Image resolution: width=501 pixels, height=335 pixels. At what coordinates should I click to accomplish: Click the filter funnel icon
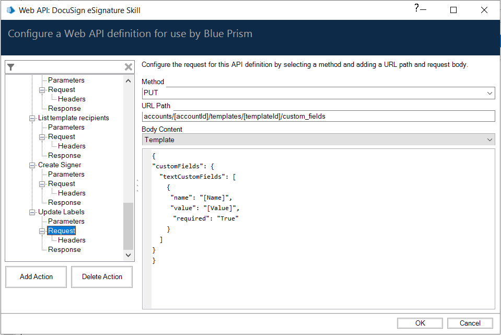pyautogui.click(x=11, y=67)
